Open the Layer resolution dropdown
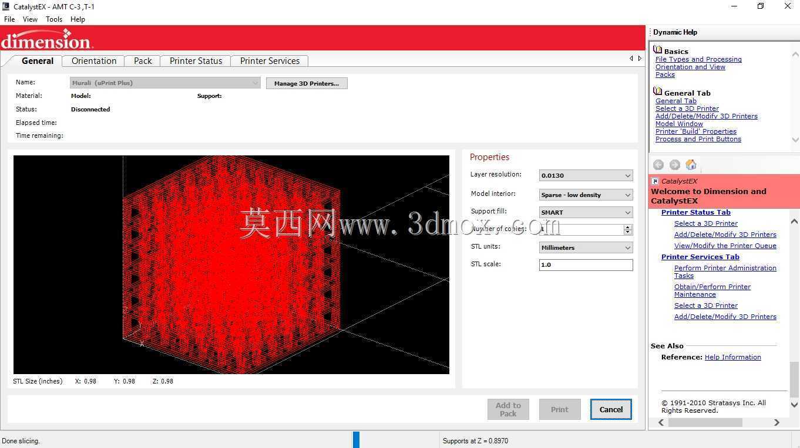 coord(586,175)
